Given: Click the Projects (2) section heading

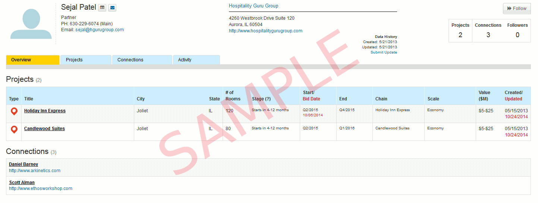Looking at the screenshot, I should pyautogui.click(x=24, y=80).
